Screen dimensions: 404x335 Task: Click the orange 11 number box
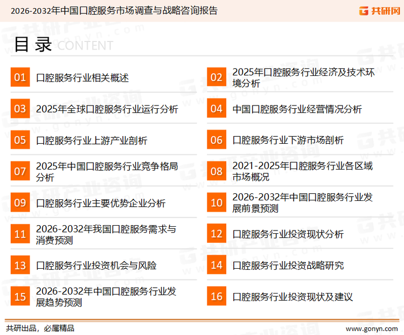(x=20, y=234)
